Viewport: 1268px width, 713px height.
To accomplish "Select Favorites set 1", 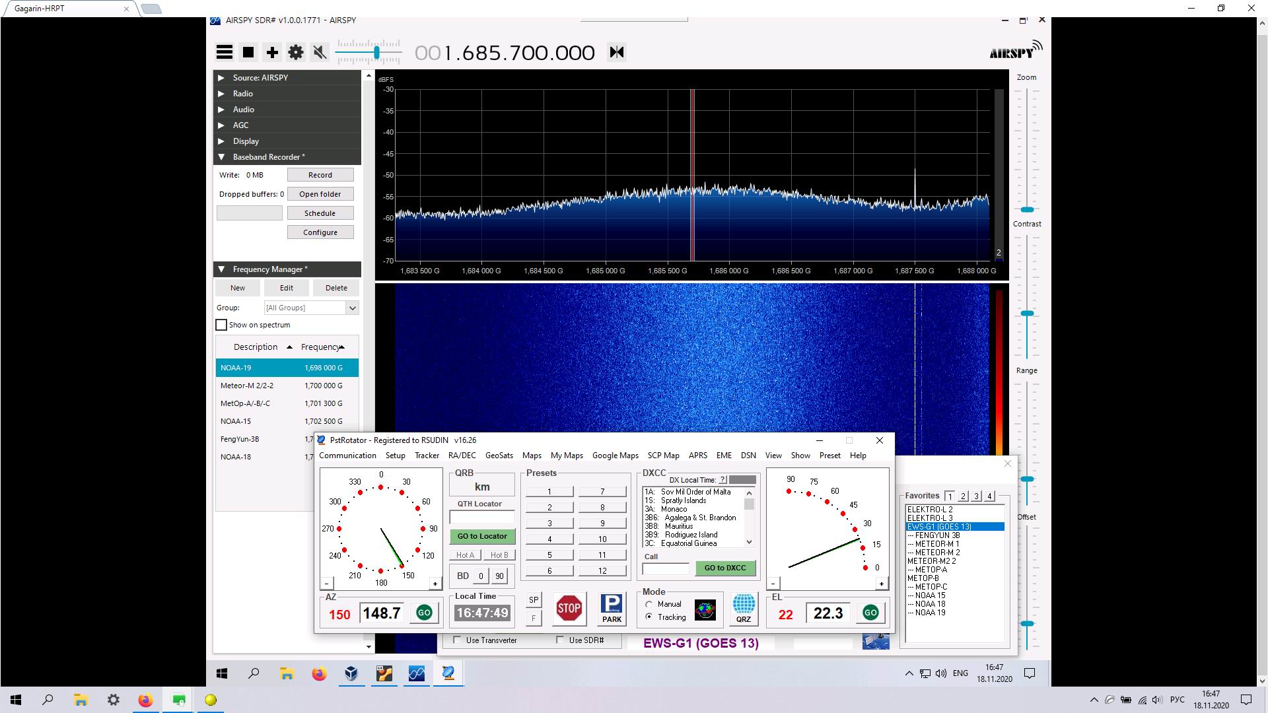I will pos(950,496).
